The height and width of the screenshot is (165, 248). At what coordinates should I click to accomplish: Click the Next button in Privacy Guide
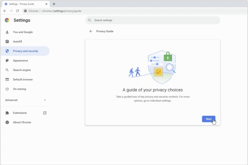coord(208,119)
